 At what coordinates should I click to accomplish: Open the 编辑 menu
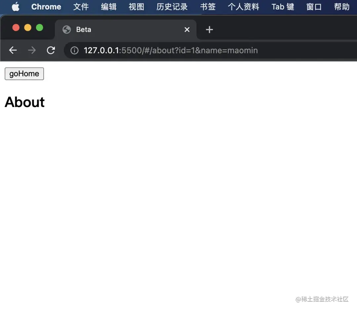pos(108,7)
